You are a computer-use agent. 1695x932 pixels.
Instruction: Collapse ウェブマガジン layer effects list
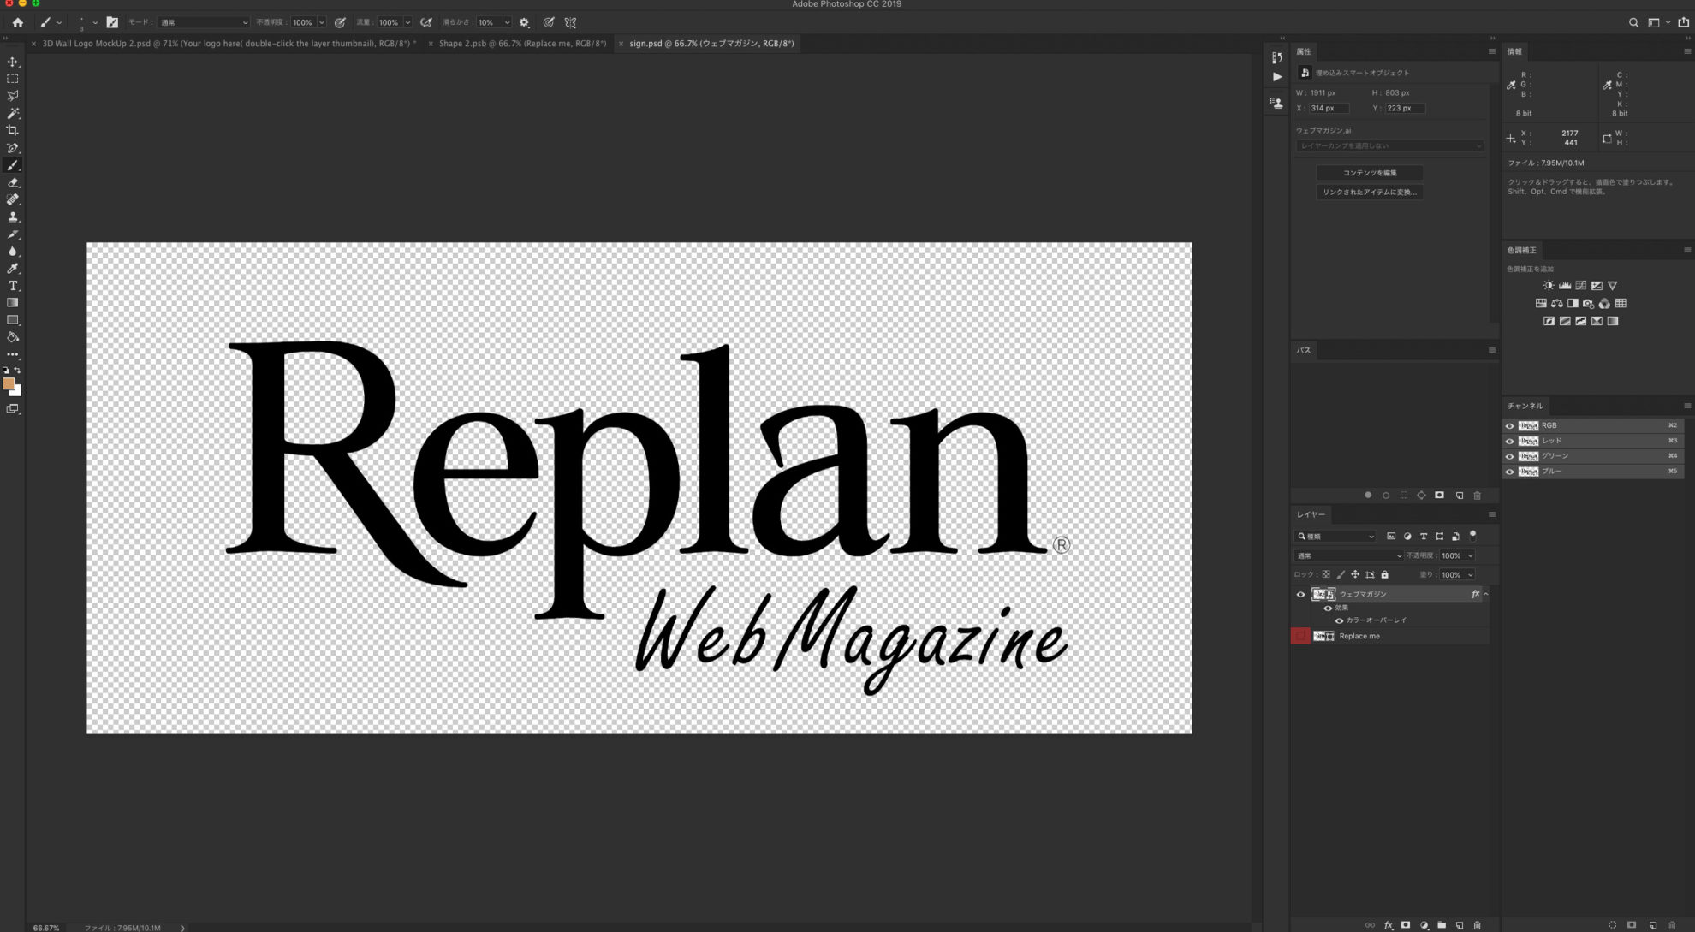[x=1485, y=594]
